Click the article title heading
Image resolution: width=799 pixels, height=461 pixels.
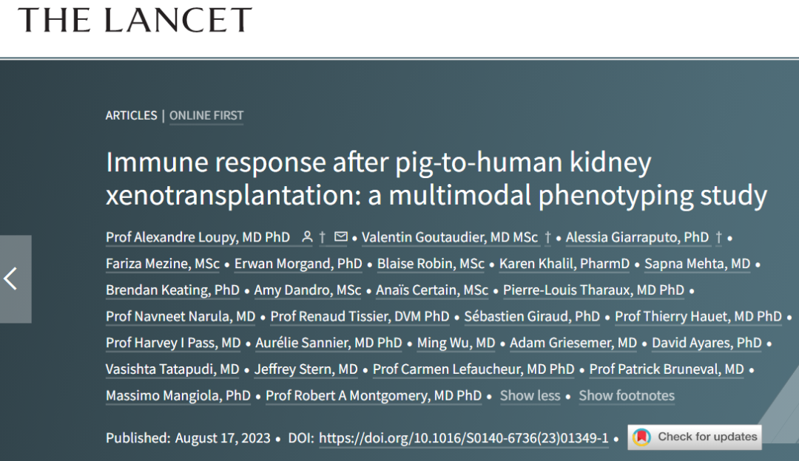click(436, 180)
